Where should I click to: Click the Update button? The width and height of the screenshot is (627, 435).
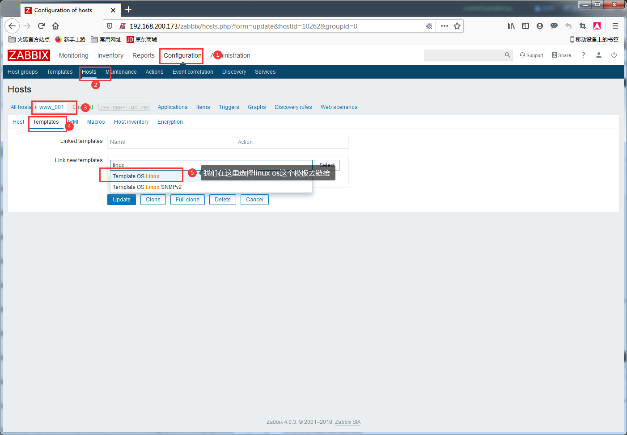pos(122,200)
